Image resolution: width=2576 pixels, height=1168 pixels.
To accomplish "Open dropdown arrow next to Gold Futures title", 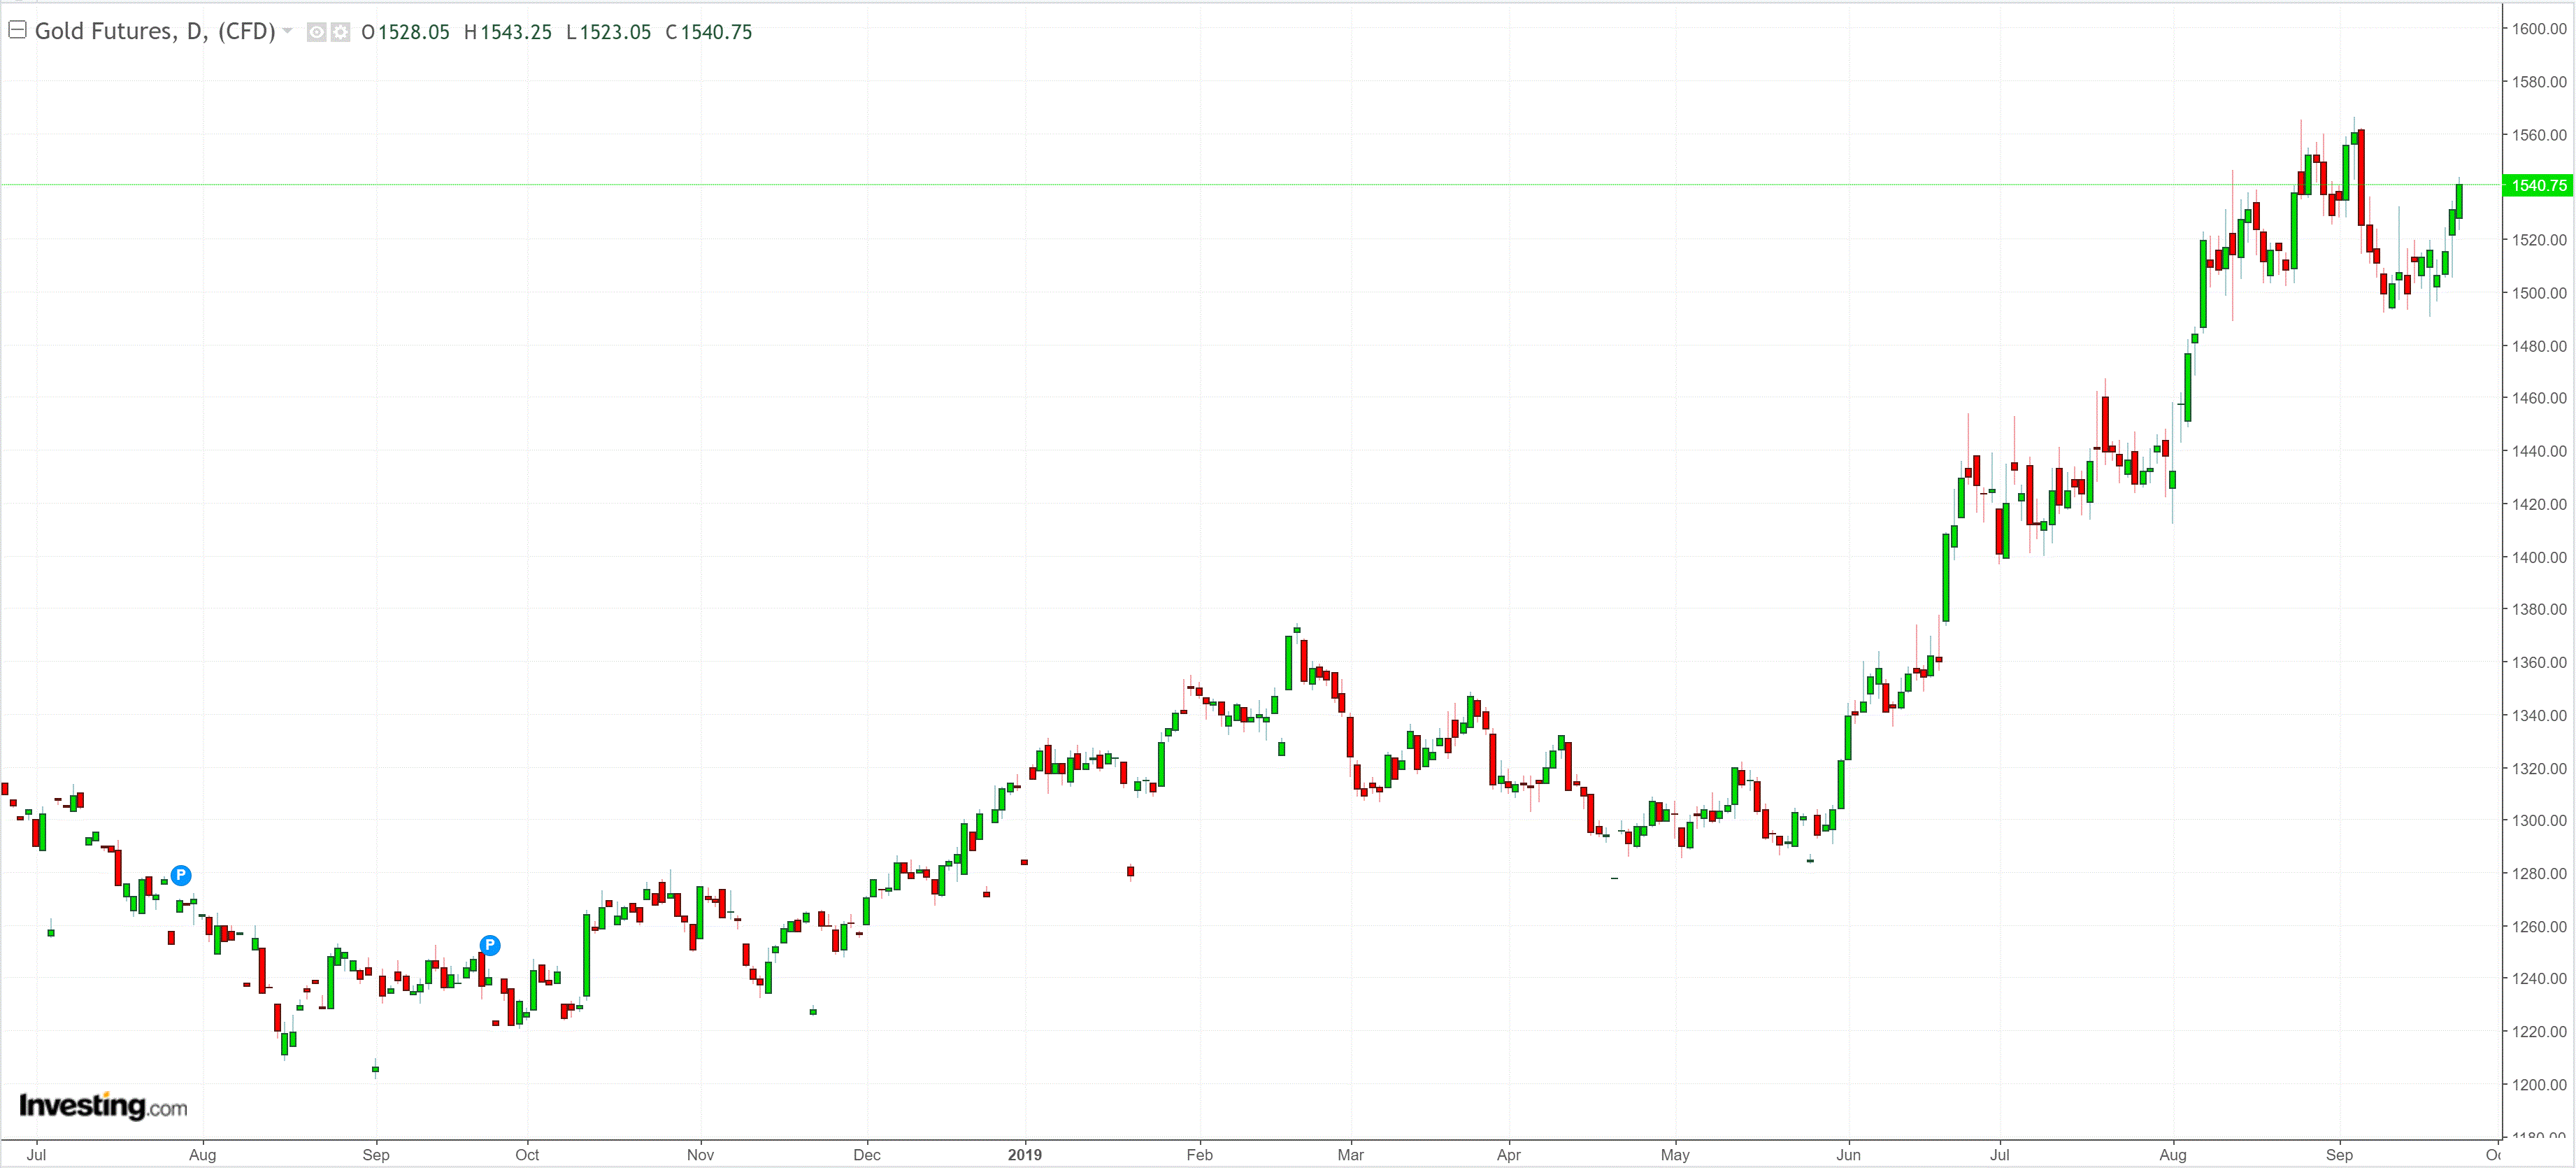I will [x=288, y=31].
